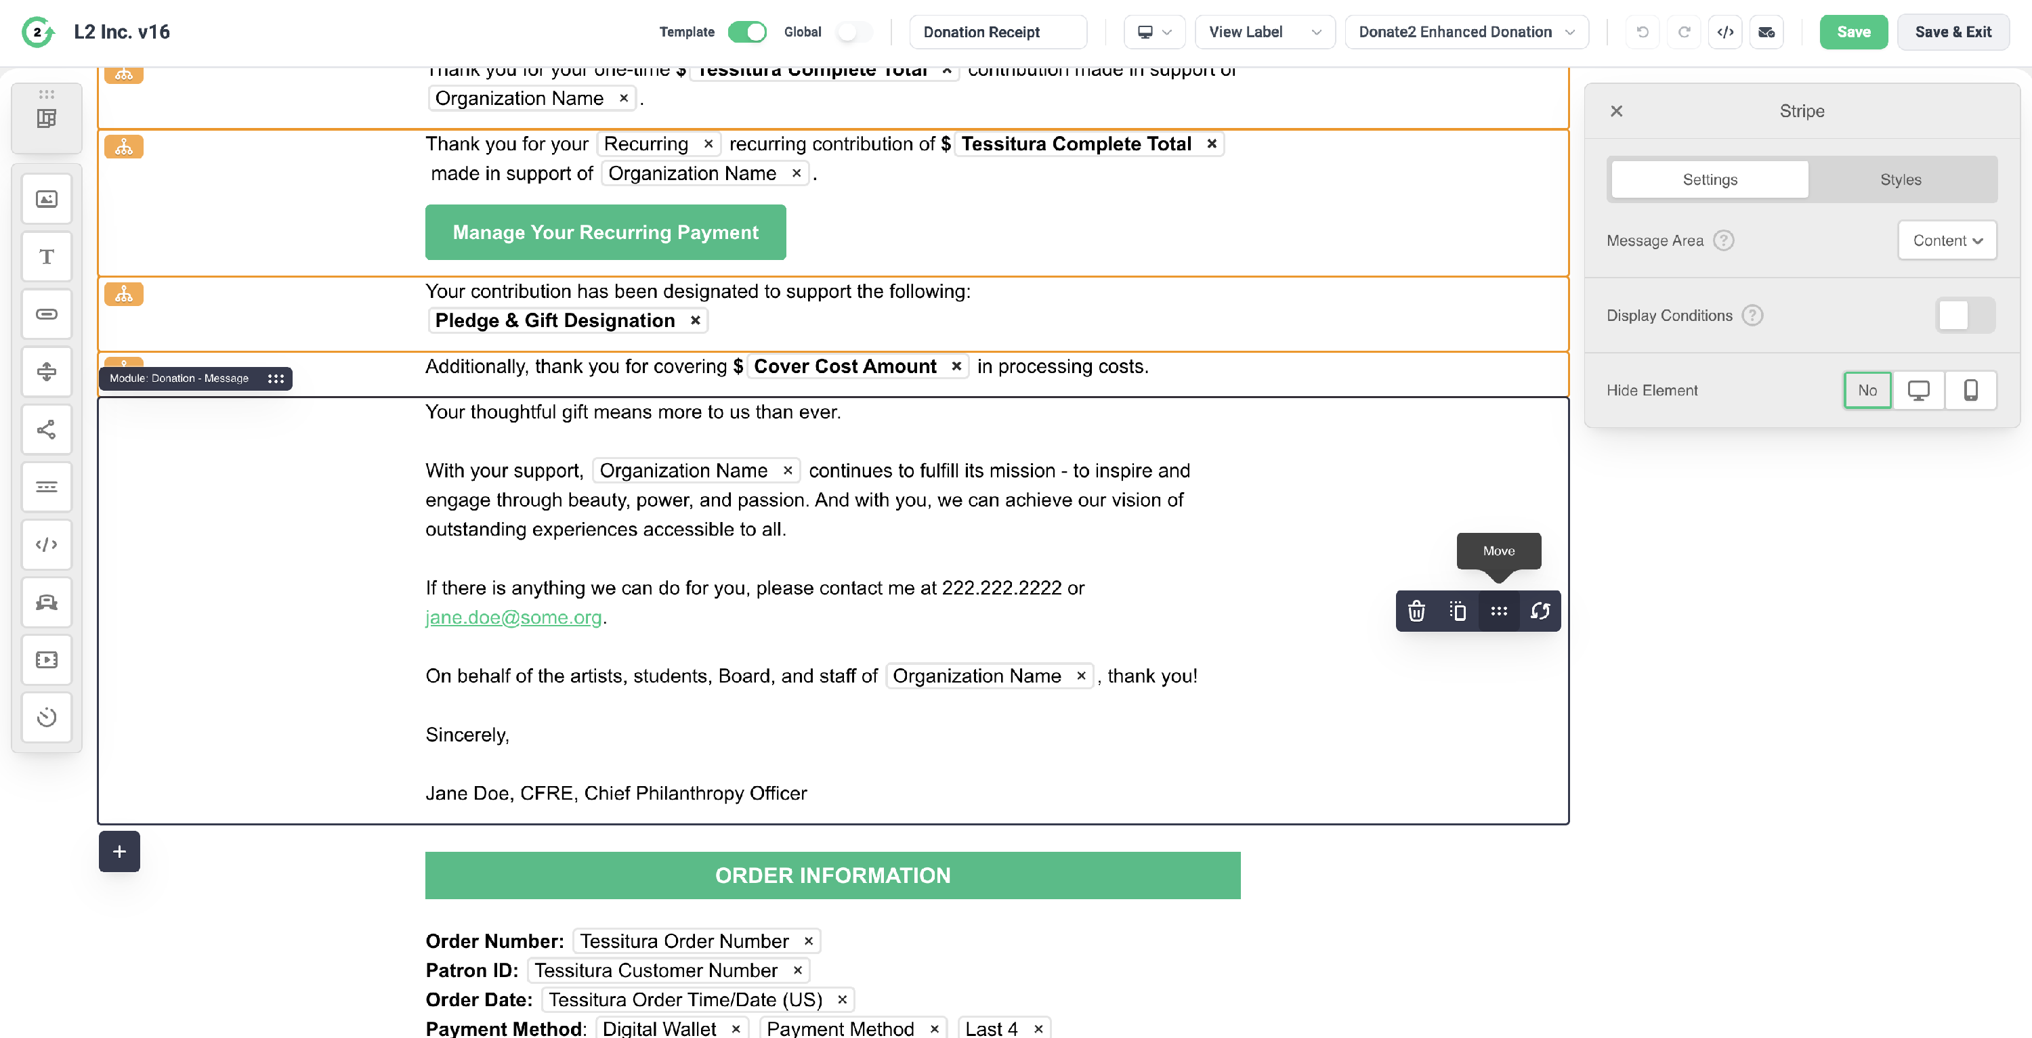Toggle the Template switch off
Image resolution: width=2032 pixels, height=1038 pixels.
746,33
